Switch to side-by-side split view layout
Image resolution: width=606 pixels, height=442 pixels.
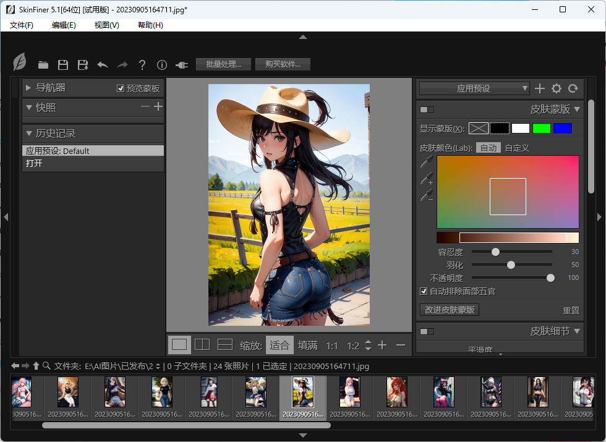[202, 344]
